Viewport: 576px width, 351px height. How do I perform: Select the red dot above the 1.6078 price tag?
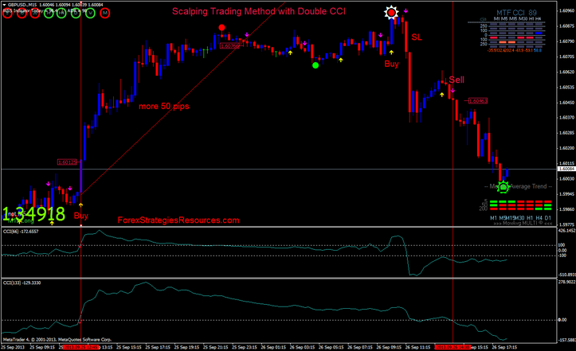pyautogui.click(x=221, y=28)
